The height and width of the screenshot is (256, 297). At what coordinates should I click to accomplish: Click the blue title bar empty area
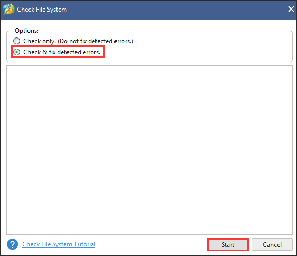tap(176, 10)
